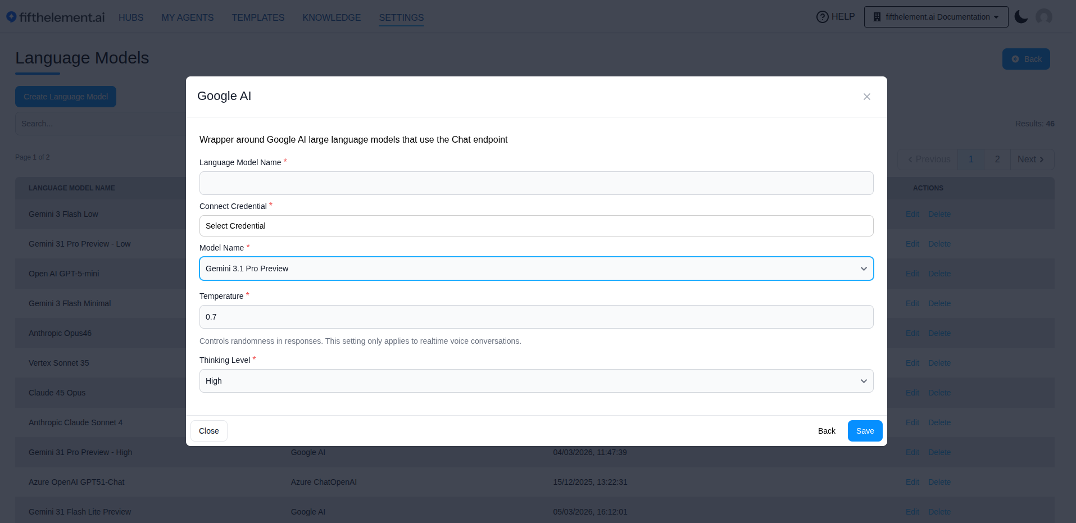1076x523 pixels.
Task: Toggle dark mode moon icon
Action: coord(1021,17)
